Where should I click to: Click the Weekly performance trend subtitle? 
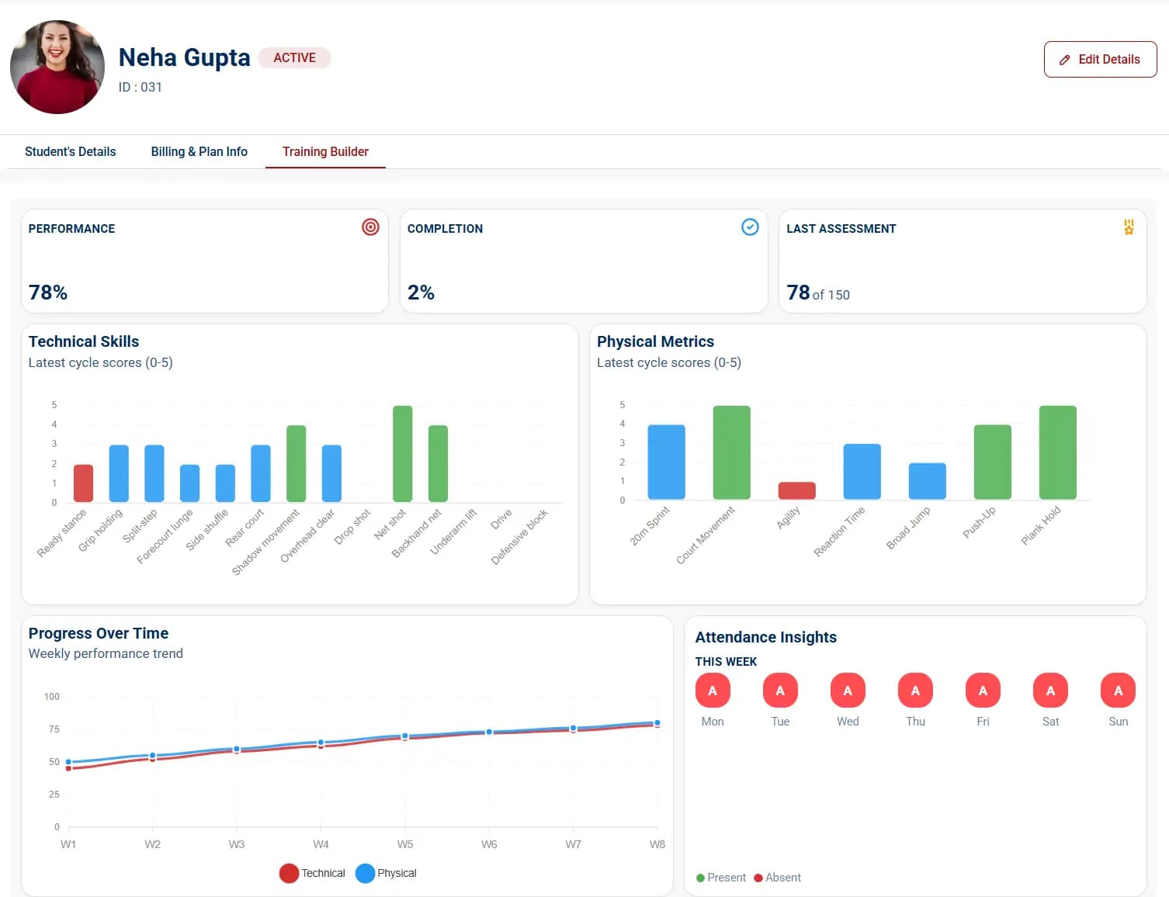pos(106,653)
